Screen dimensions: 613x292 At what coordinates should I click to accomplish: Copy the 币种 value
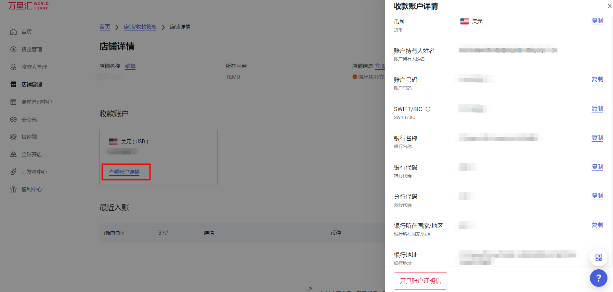pyautogui.click(x=597, y=21)
